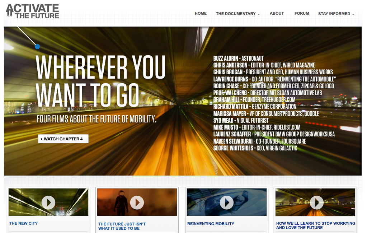Play The New City video

tap(48, 202)
